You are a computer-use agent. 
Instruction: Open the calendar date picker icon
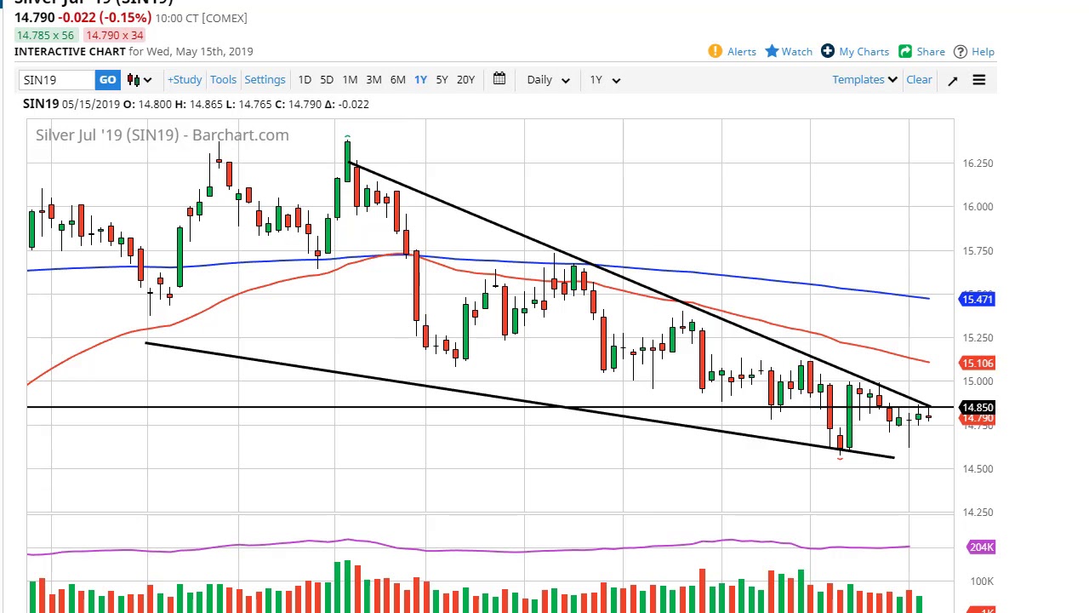click(499, 79)
